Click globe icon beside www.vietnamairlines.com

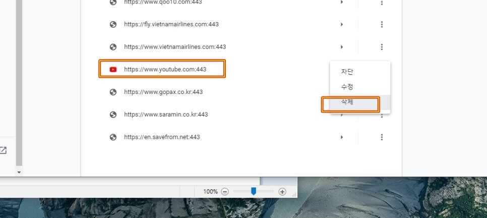[x=113, y=47]
